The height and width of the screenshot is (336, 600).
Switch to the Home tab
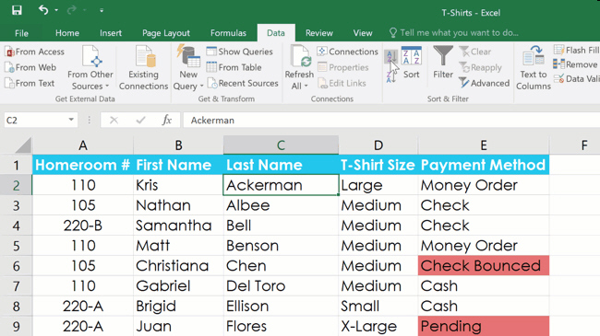67,33
